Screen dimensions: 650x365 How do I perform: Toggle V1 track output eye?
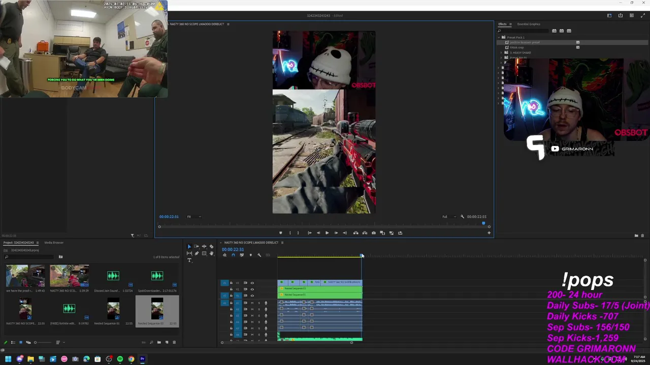(x=252, y=295)
